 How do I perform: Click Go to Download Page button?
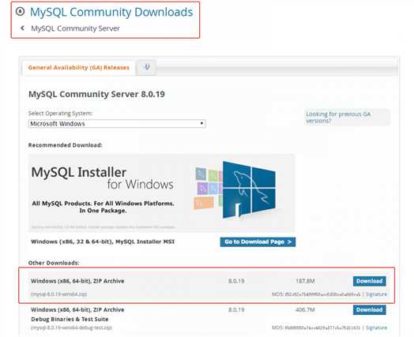click(258, 242)
